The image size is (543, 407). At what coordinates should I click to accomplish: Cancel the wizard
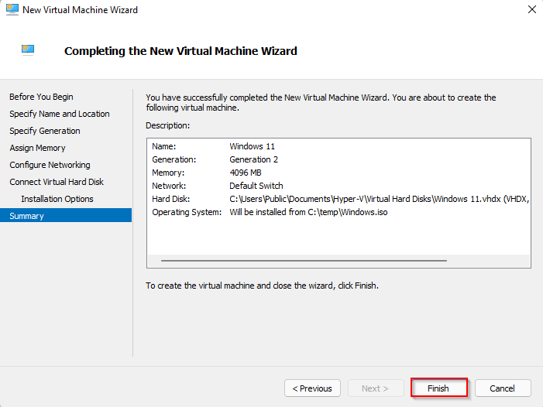[502, 388]
